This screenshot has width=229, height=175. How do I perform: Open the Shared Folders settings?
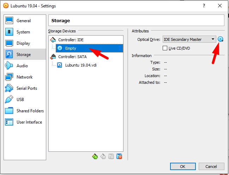click(x=30, y=111)
